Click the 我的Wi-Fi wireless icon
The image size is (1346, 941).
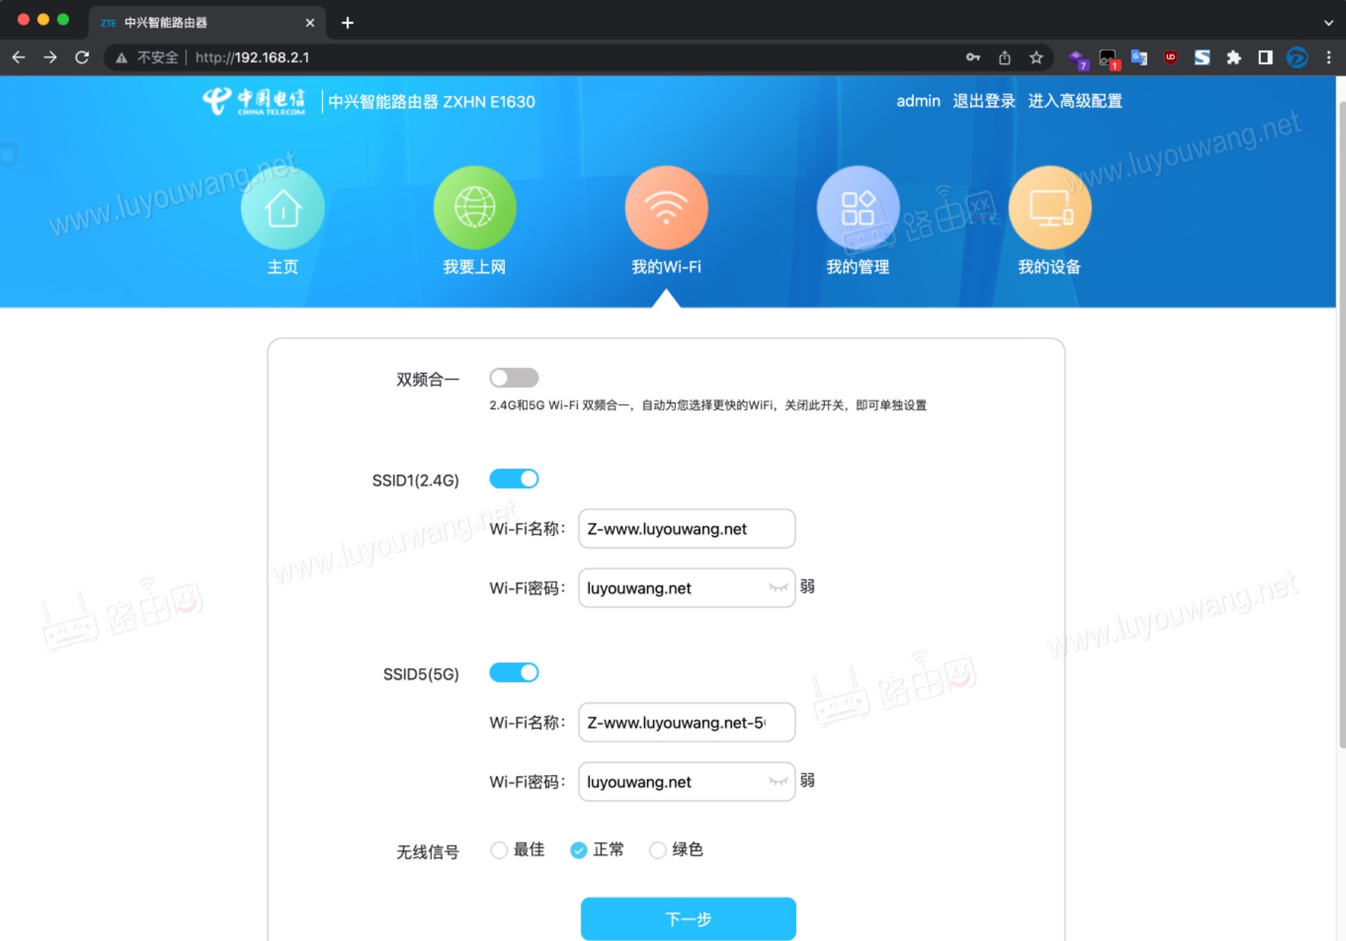666,209
